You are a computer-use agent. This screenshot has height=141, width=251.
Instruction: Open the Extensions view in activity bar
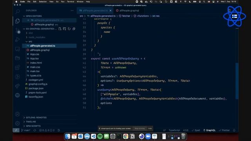pyautogui.click(x=17, y=67)
